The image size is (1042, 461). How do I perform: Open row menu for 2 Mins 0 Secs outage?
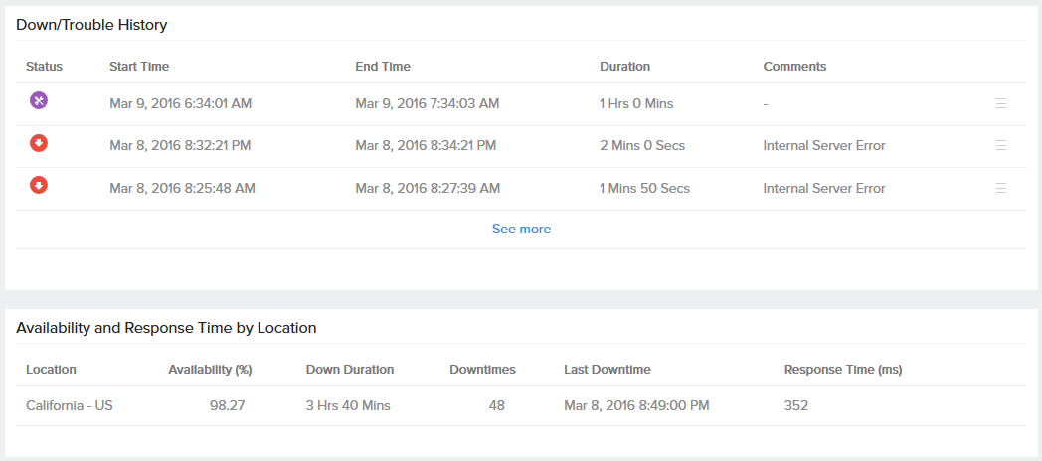[1000, 145]
